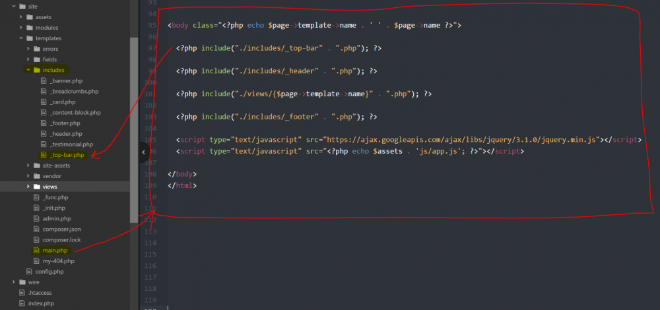Viewport: 660px width, 310px height.
Task: Open the _top-bar.php file
Action: 67,155
